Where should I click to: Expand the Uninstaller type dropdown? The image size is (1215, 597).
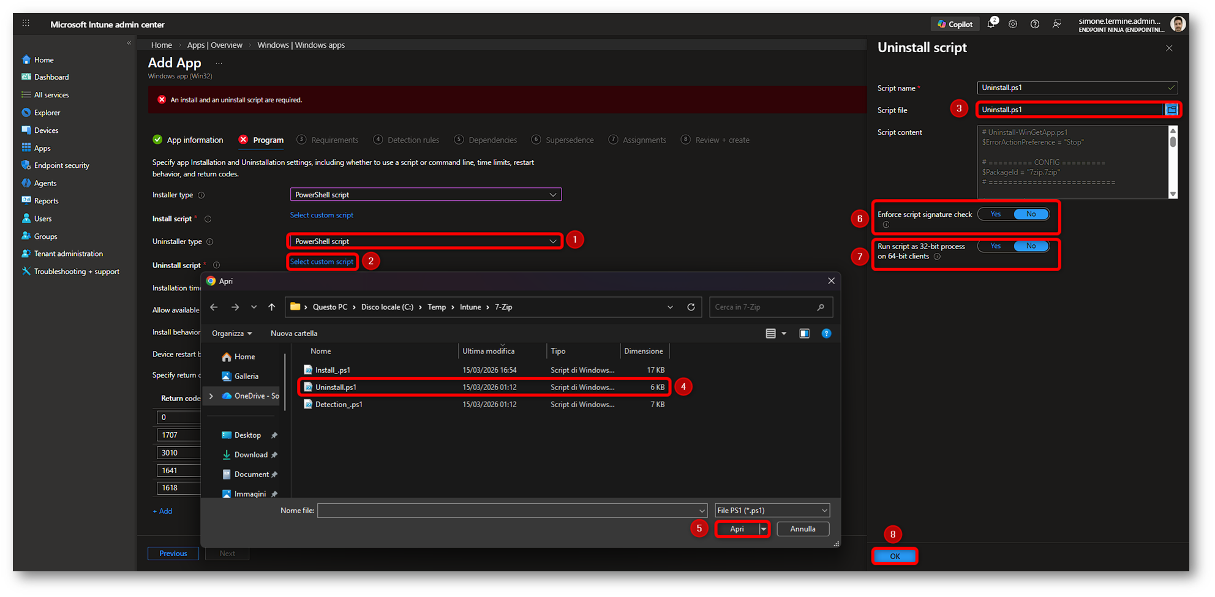[x=425, y=241]
